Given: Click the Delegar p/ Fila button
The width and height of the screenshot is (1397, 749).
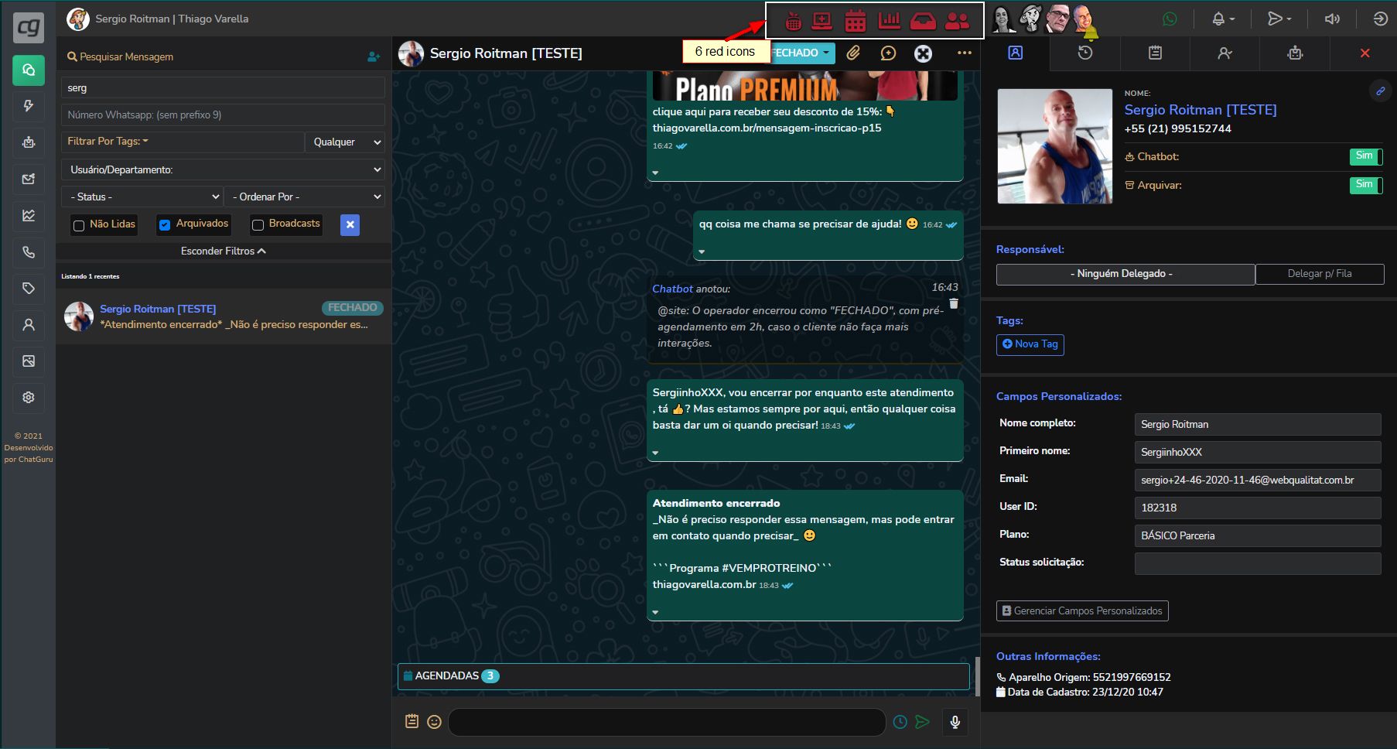Looking at the screenshot, I should coord(1320,274).
